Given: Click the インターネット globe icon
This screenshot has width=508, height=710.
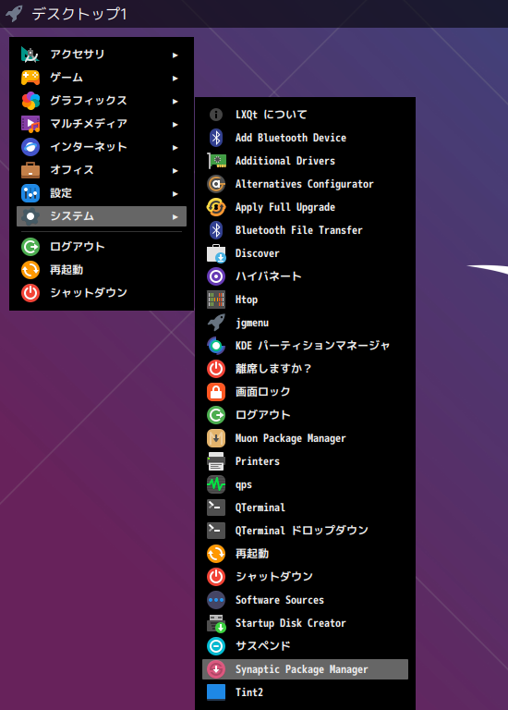Looking at the screenshot, I should pyautogui.click(x=30, y=147).
